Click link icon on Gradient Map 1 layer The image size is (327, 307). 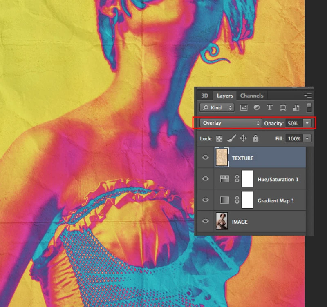pyautogui.click(x=237, y=200)
